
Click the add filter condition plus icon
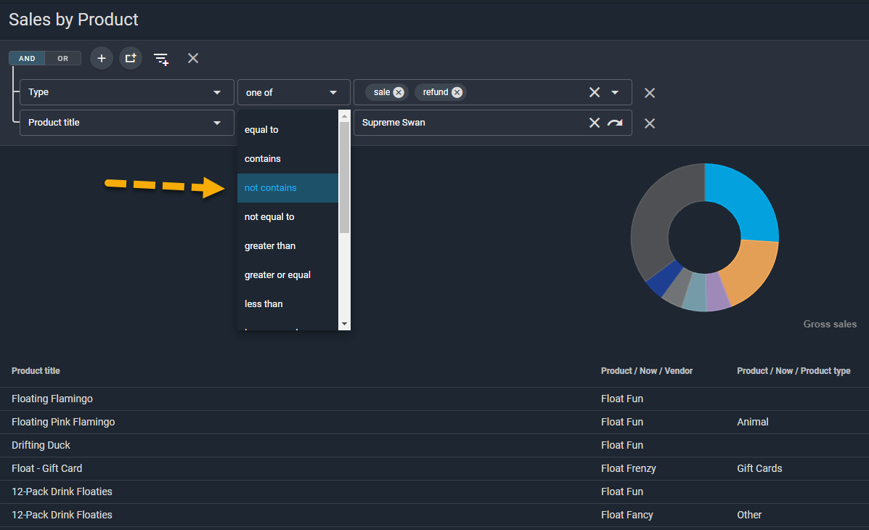102,58
